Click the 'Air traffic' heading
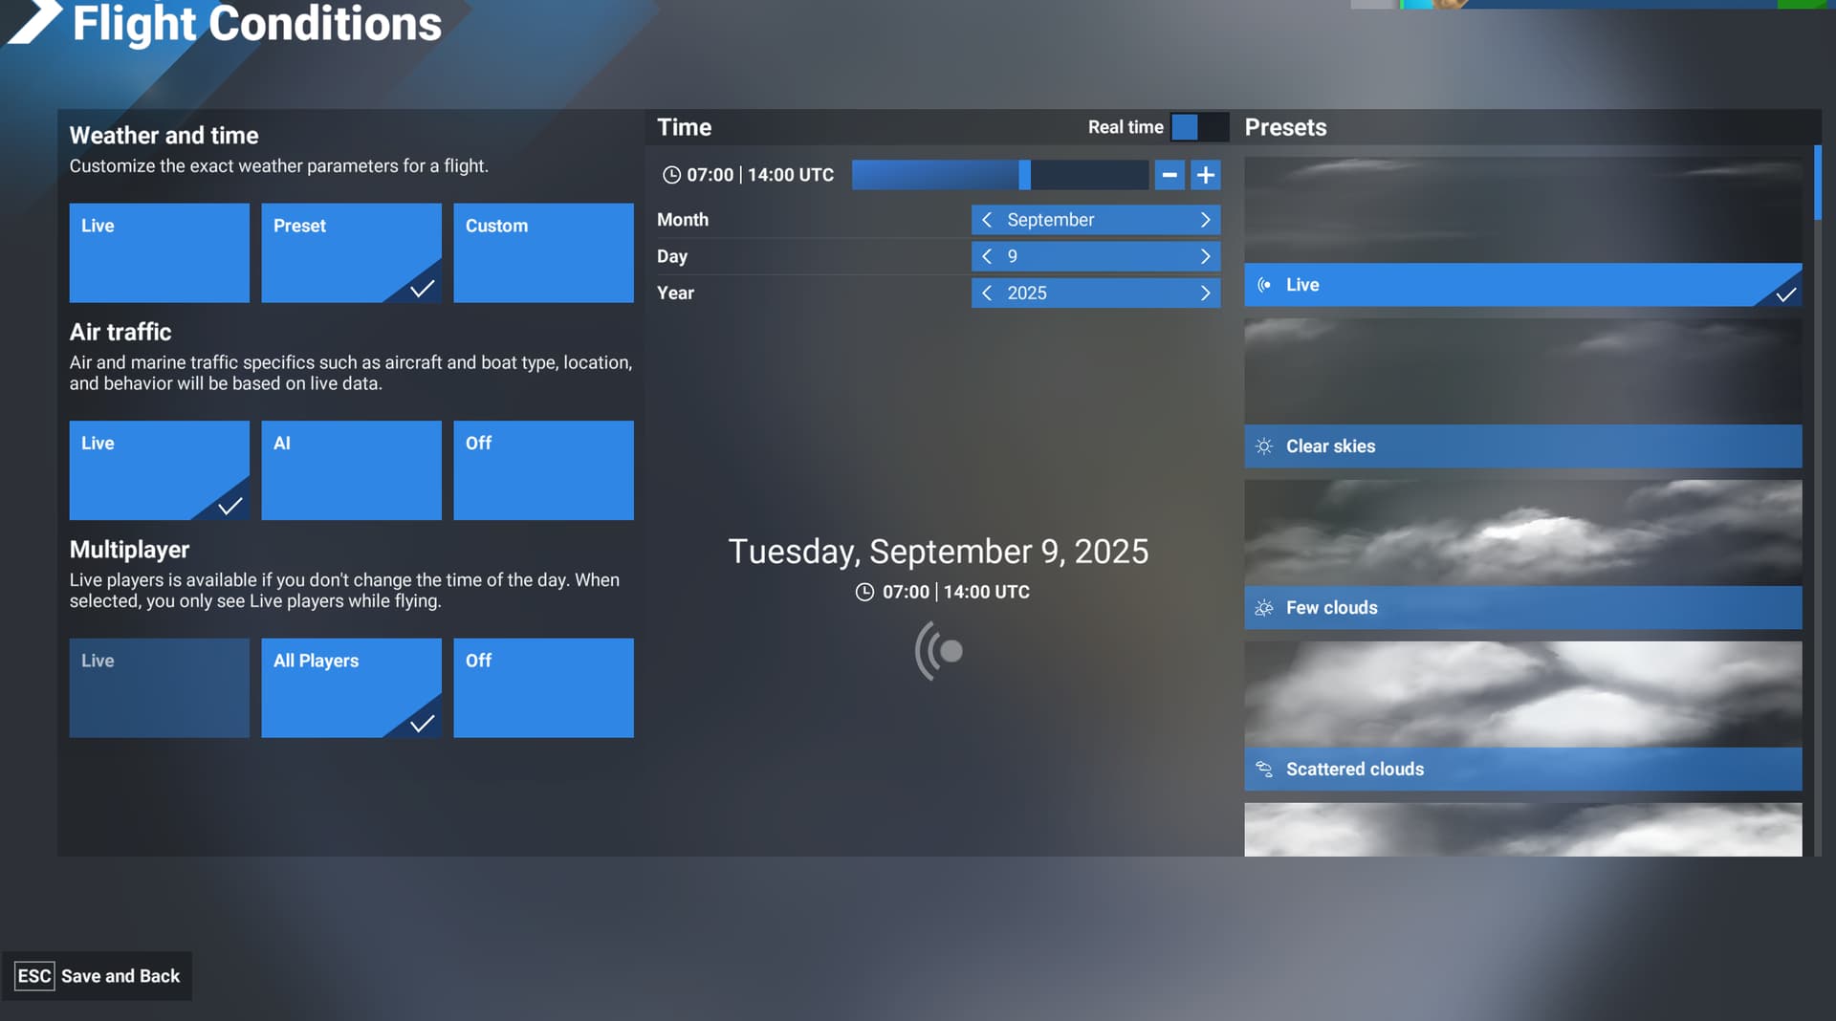1836x1021 pixels. coord(120,332)
